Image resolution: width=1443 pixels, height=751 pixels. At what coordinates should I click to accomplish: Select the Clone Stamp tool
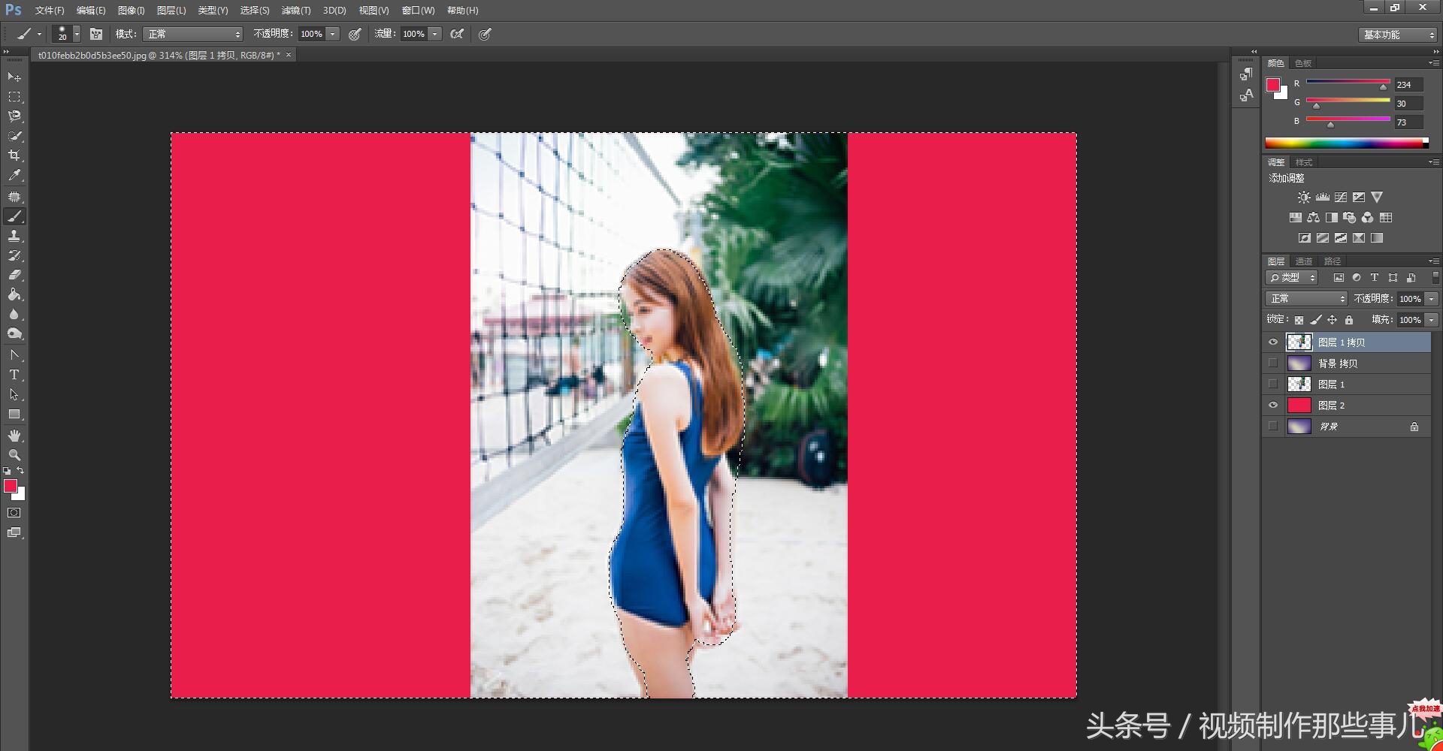[x=14, y=236]
